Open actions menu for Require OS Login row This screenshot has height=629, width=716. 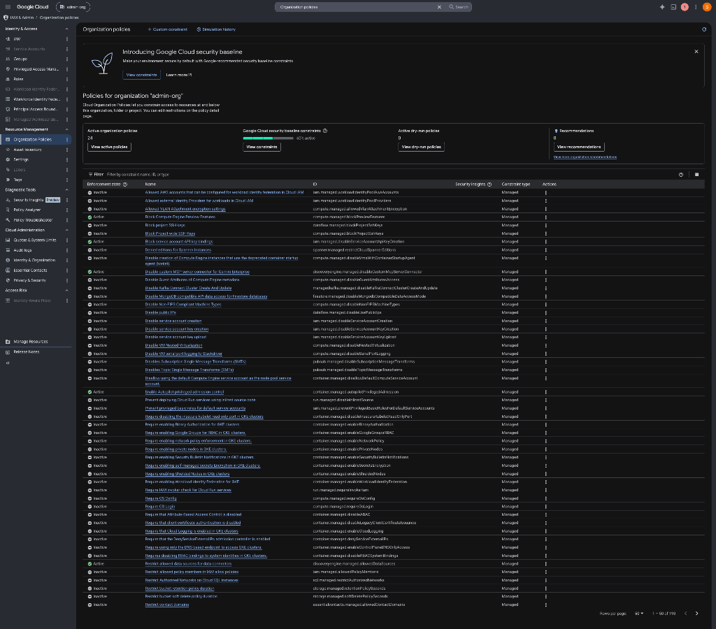click(545, 507)
